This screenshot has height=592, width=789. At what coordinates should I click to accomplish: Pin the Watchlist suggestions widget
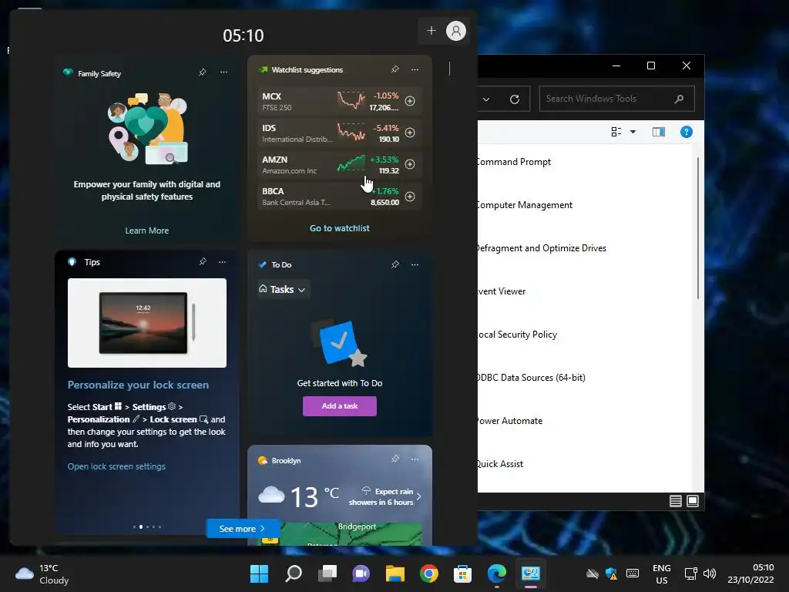(395, 69)
